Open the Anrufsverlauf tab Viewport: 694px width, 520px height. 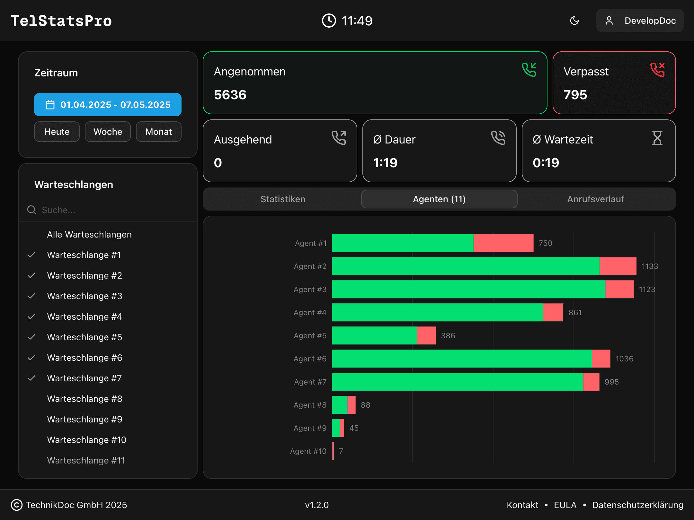pos(596,199)
